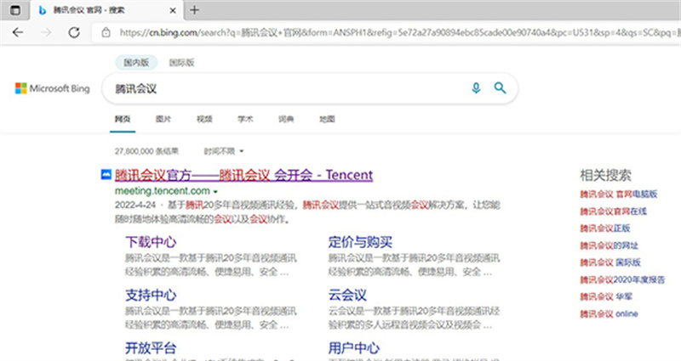This screenshot has width=681, height=361.
Task: Select the 国内版 search mode
Action: 136,62
